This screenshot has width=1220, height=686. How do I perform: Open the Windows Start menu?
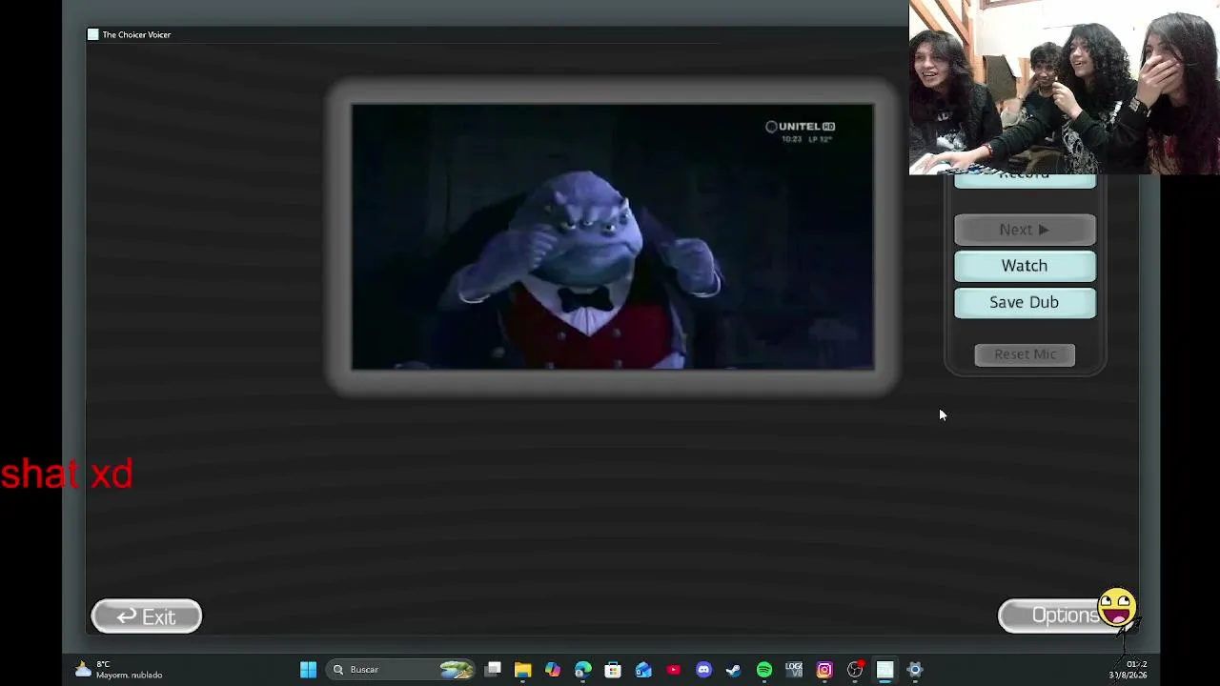(x=308, y=670)
